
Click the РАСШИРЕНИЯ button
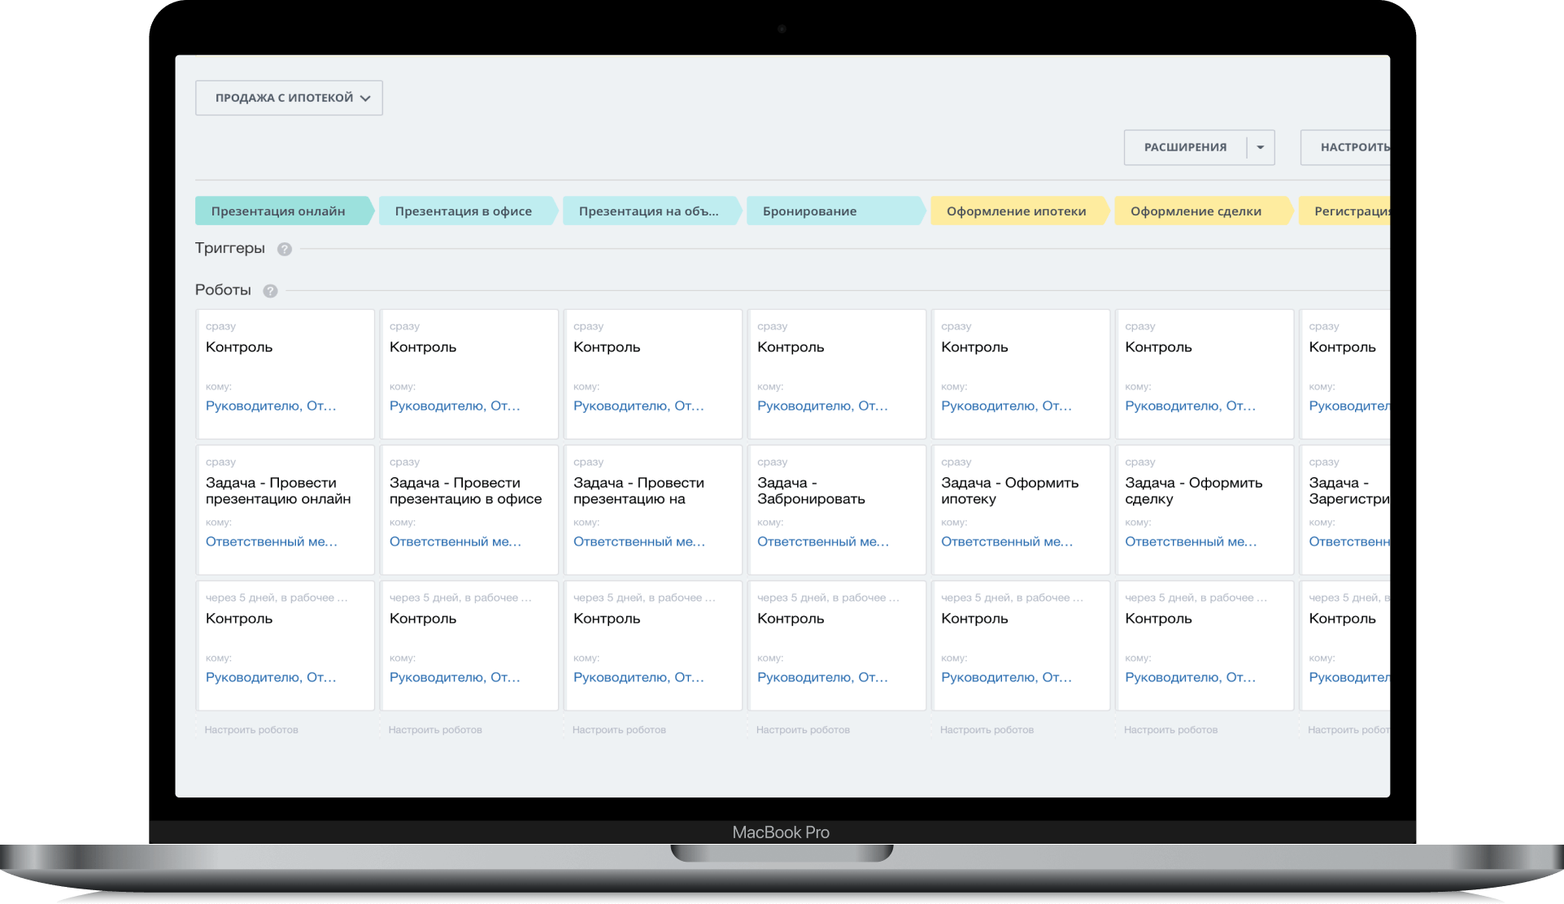point(1185,148)
